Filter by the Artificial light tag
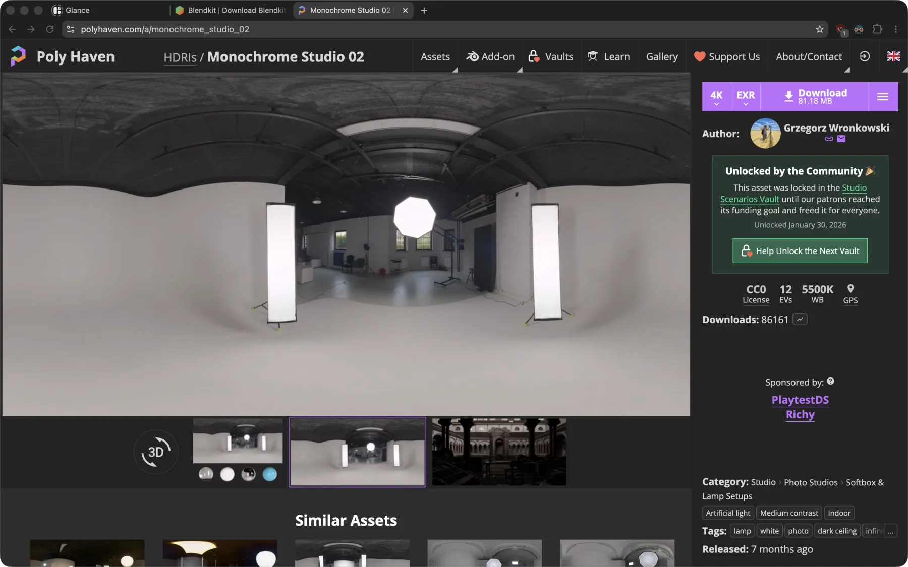 (x=728, y=513)
